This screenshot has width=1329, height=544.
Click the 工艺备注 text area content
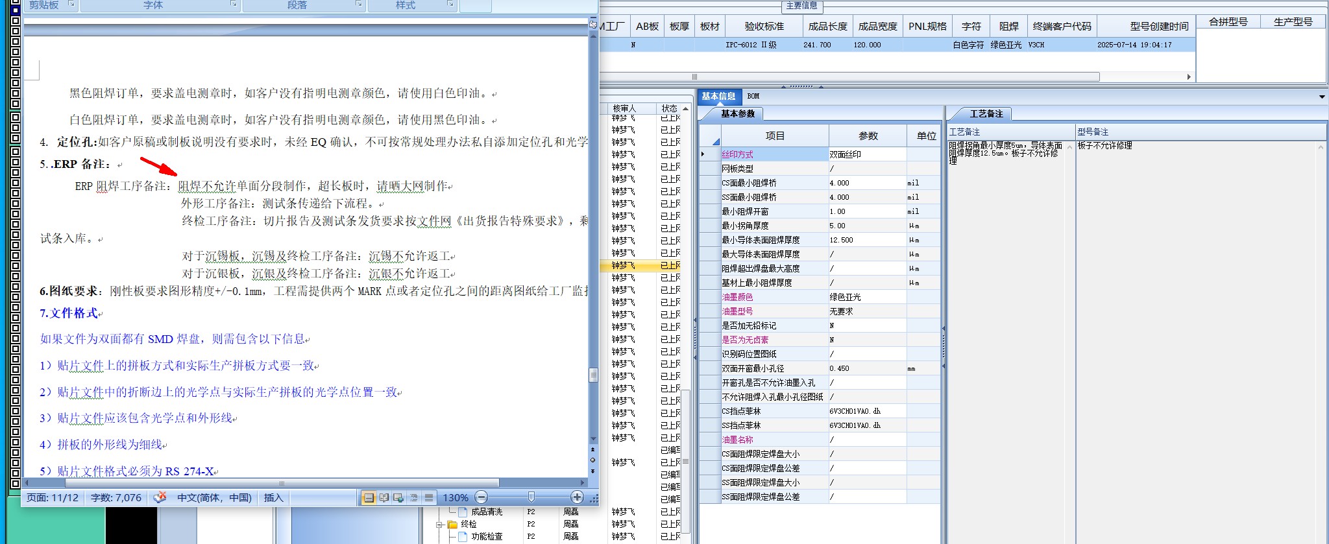[x=1005, y=153]
